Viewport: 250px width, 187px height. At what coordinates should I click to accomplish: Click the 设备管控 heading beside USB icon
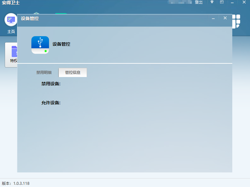(x=61, y=44)
